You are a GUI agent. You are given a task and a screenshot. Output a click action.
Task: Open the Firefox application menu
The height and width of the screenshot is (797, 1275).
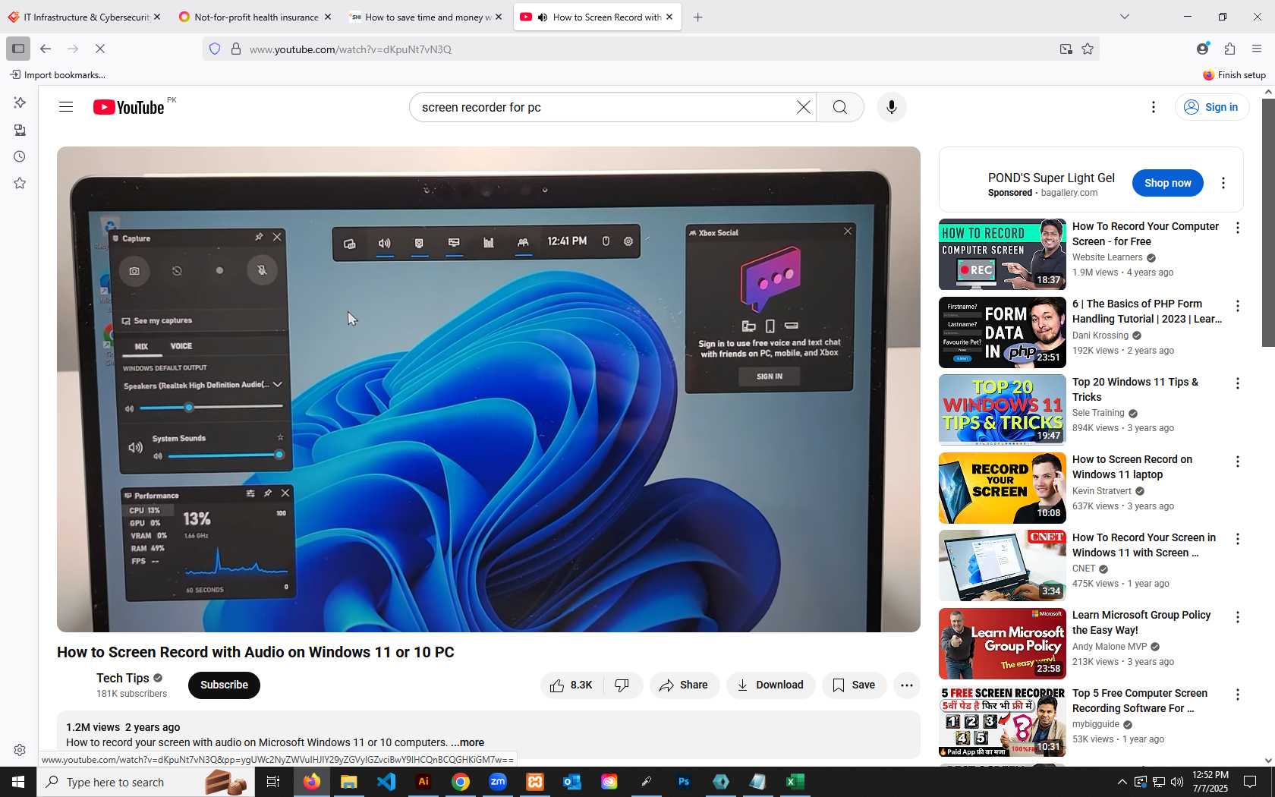coord(1257,49)
